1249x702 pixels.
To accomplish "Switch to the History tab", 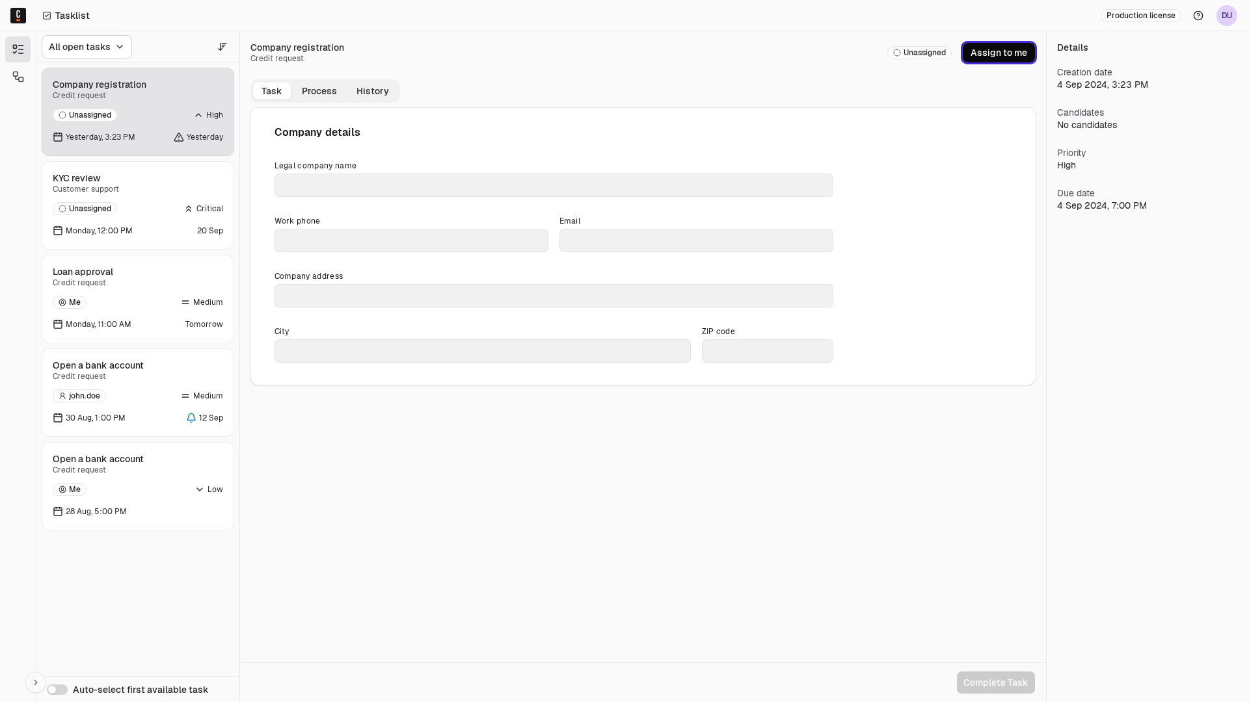I will coord(373,91).
